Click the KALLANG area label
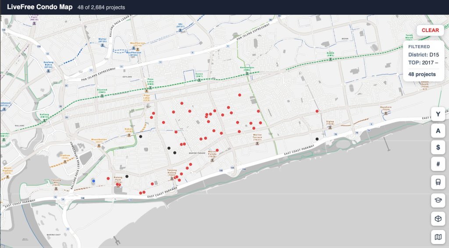The image size is (449, 248). click(x=19, y=126)
